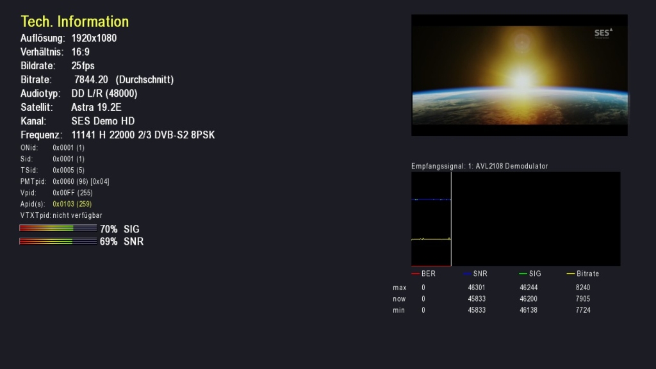
Task: Click the VTXTpid text nicht verfügbar
Action: tap(78, 215)
